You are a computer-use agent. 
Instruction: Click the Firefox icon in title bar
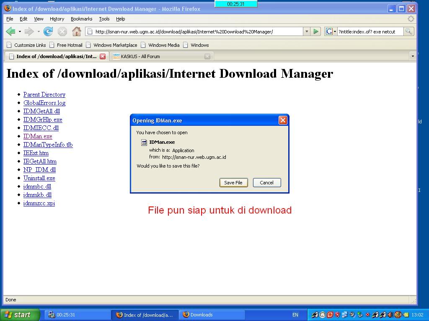coord(8,8)
